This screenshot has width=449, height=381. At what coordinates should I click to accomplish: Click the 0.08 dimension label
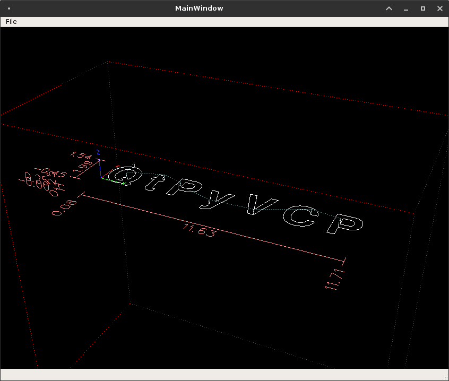point(64,207)
